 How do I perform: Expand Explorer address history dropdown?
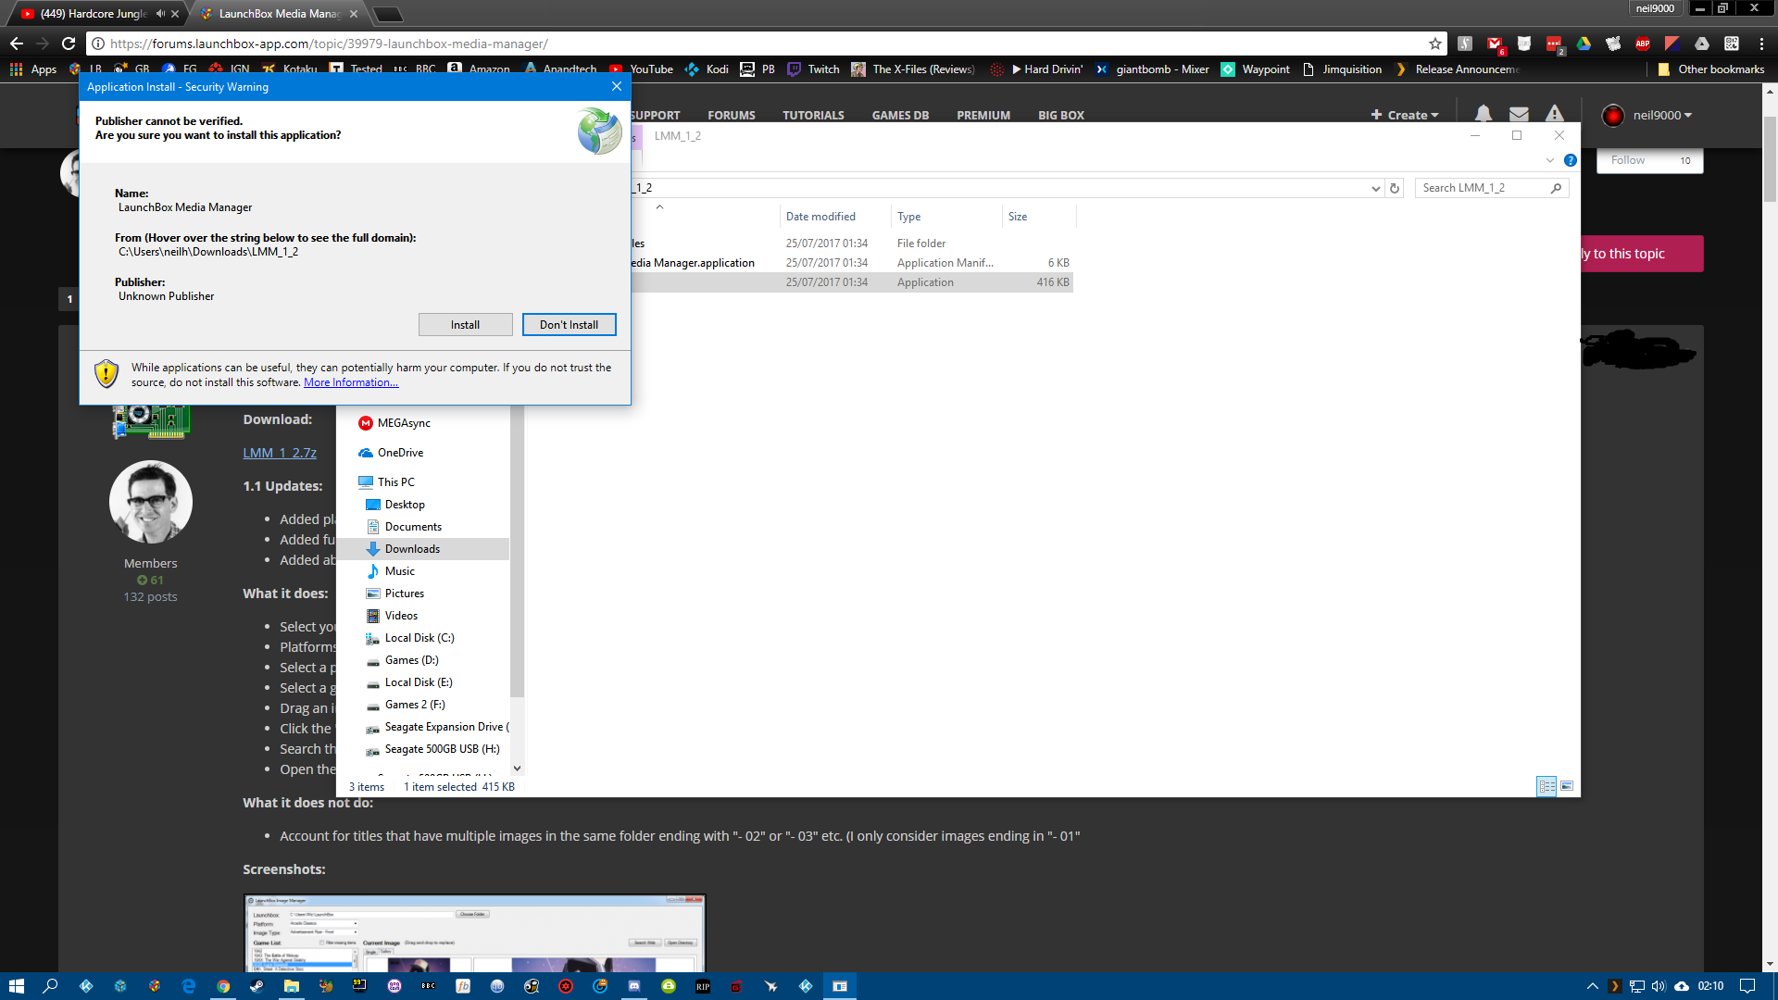click(x=1375, y=188)
